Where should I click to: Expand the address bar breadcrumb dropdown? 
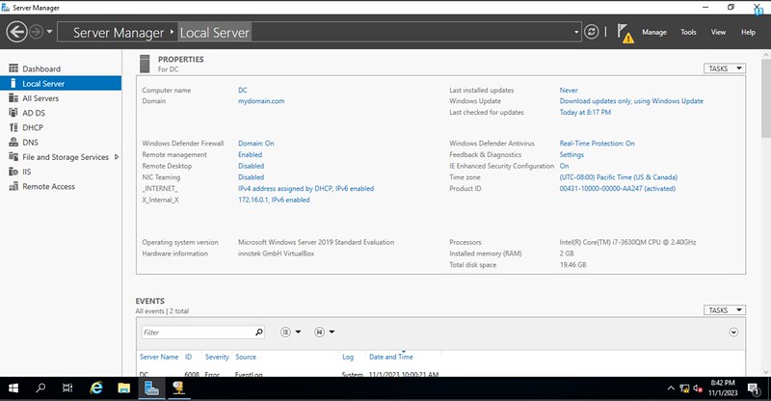click(576, 33)
